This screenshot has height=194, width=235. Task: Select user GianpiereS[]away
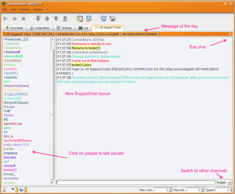[x=16, y=86]
